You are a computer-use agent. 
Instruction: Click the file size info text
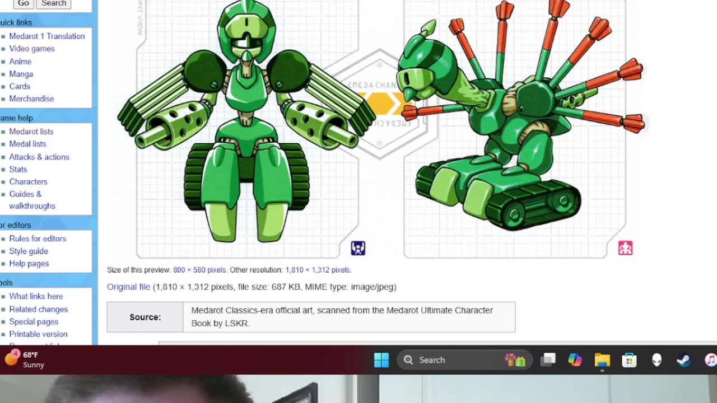pos(274,287)
